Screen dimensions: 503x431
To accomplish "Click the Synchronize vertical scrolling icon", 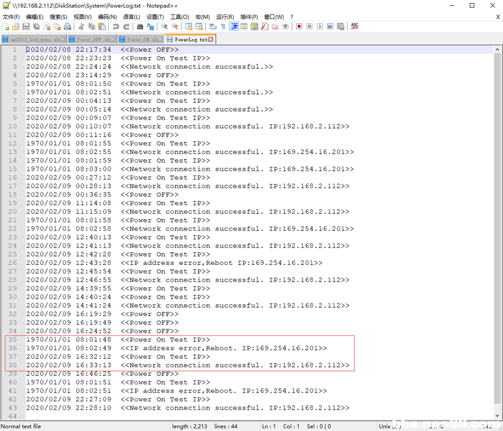I will (x=188, y=27).
